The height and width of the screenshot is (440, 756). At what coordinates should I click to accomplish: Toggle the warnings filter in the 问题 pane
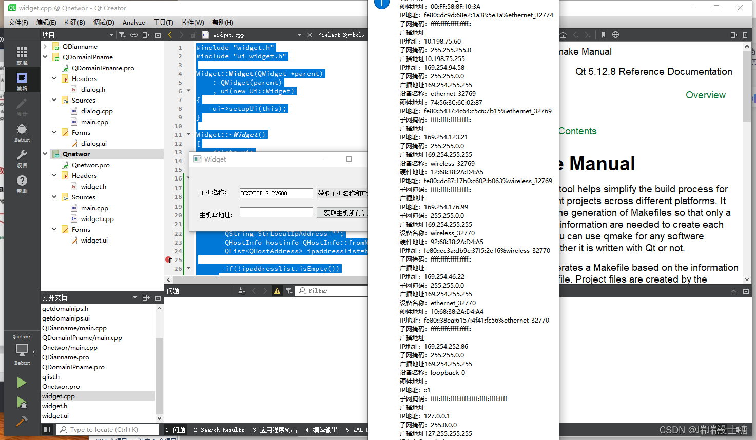[277, 291]
